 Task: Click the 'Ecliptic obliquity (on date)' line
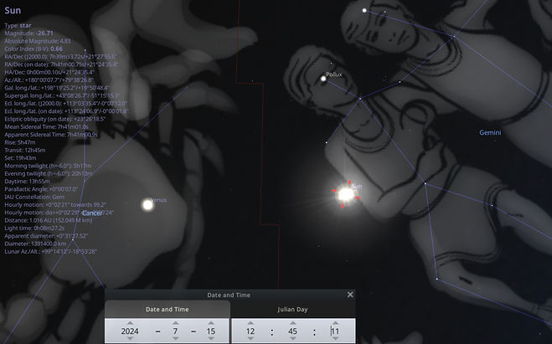pyautogui.click(x=55, y=119)
